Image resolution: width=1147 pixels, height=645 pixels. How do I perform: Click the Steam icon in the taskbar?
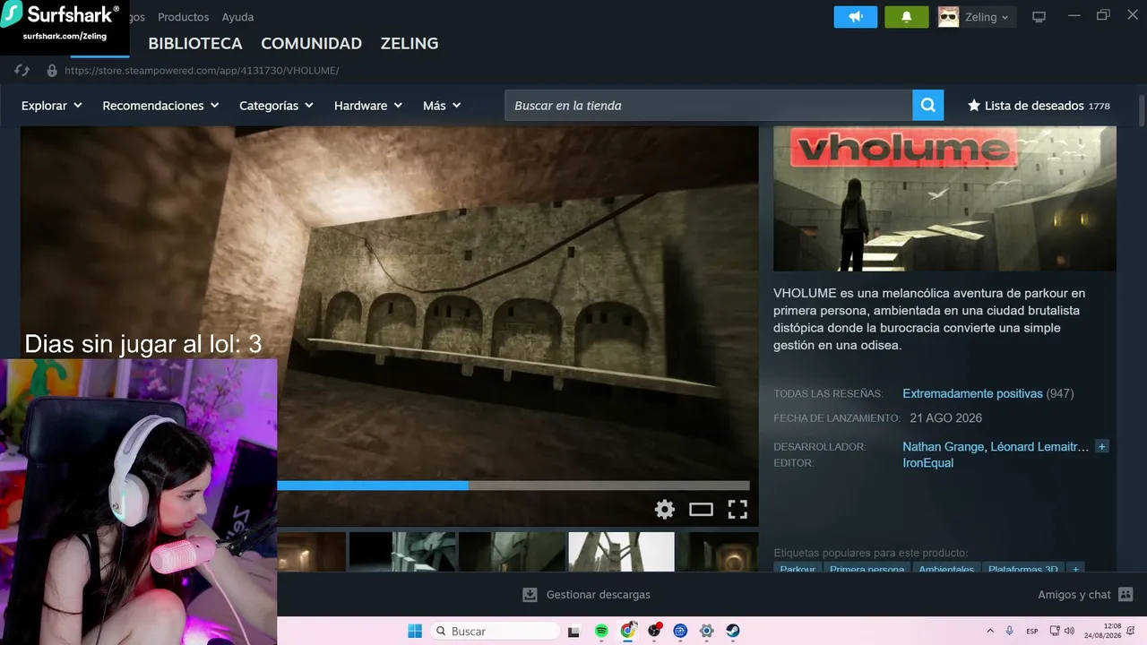(x=733, y=631)
